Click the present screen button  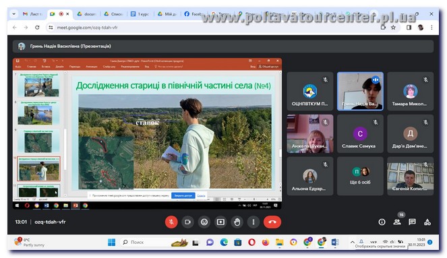coord(220,222)
